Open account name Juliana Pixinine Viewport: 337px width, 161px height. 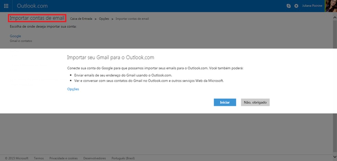[312, 6]
